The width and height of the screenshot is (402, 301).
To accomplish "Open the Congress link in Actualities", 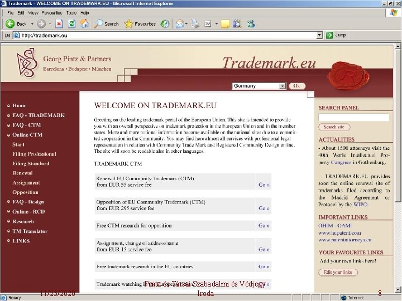I will pyautogui.click(x=341, y=162).
